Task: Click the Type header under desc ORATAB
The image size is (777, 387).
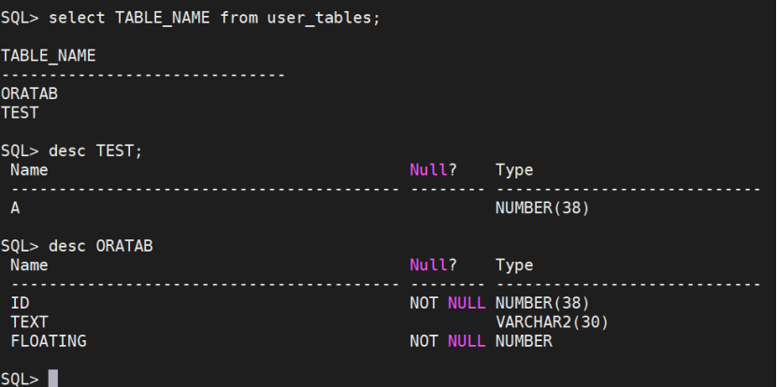Action: click(514, 265)
